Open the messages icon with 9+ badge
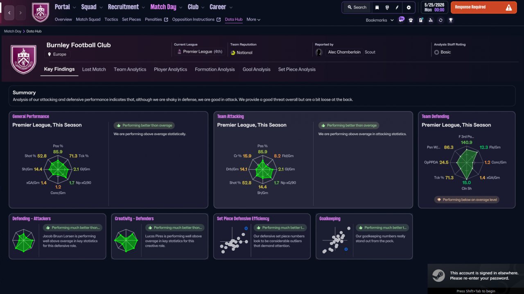 [x=401, y=20]
